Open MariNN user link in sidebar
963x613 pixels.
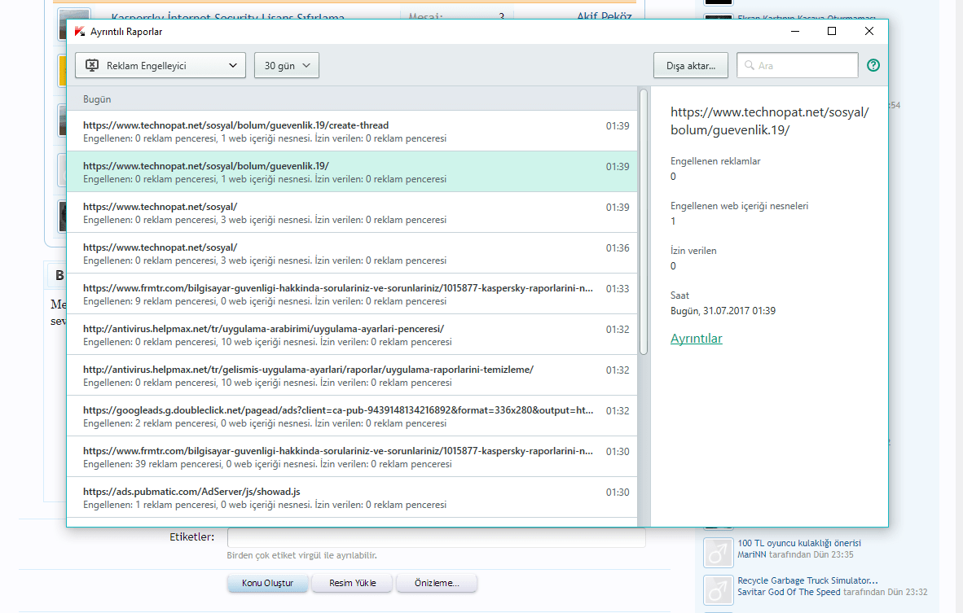pos(752,554)
